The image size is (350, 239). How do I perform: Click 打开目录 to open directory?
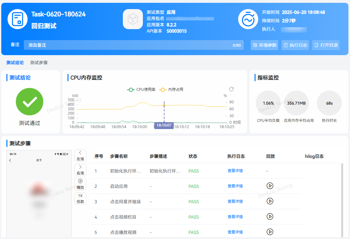pyautogui.click(x=326, y=45)
